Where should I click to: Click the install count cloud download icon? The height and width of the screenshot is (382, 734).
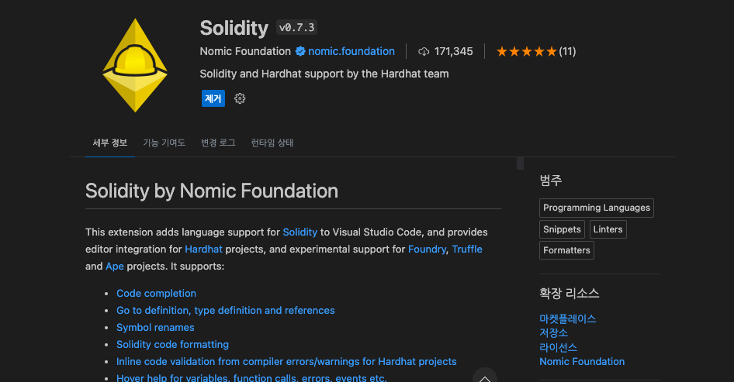point(424,51)
